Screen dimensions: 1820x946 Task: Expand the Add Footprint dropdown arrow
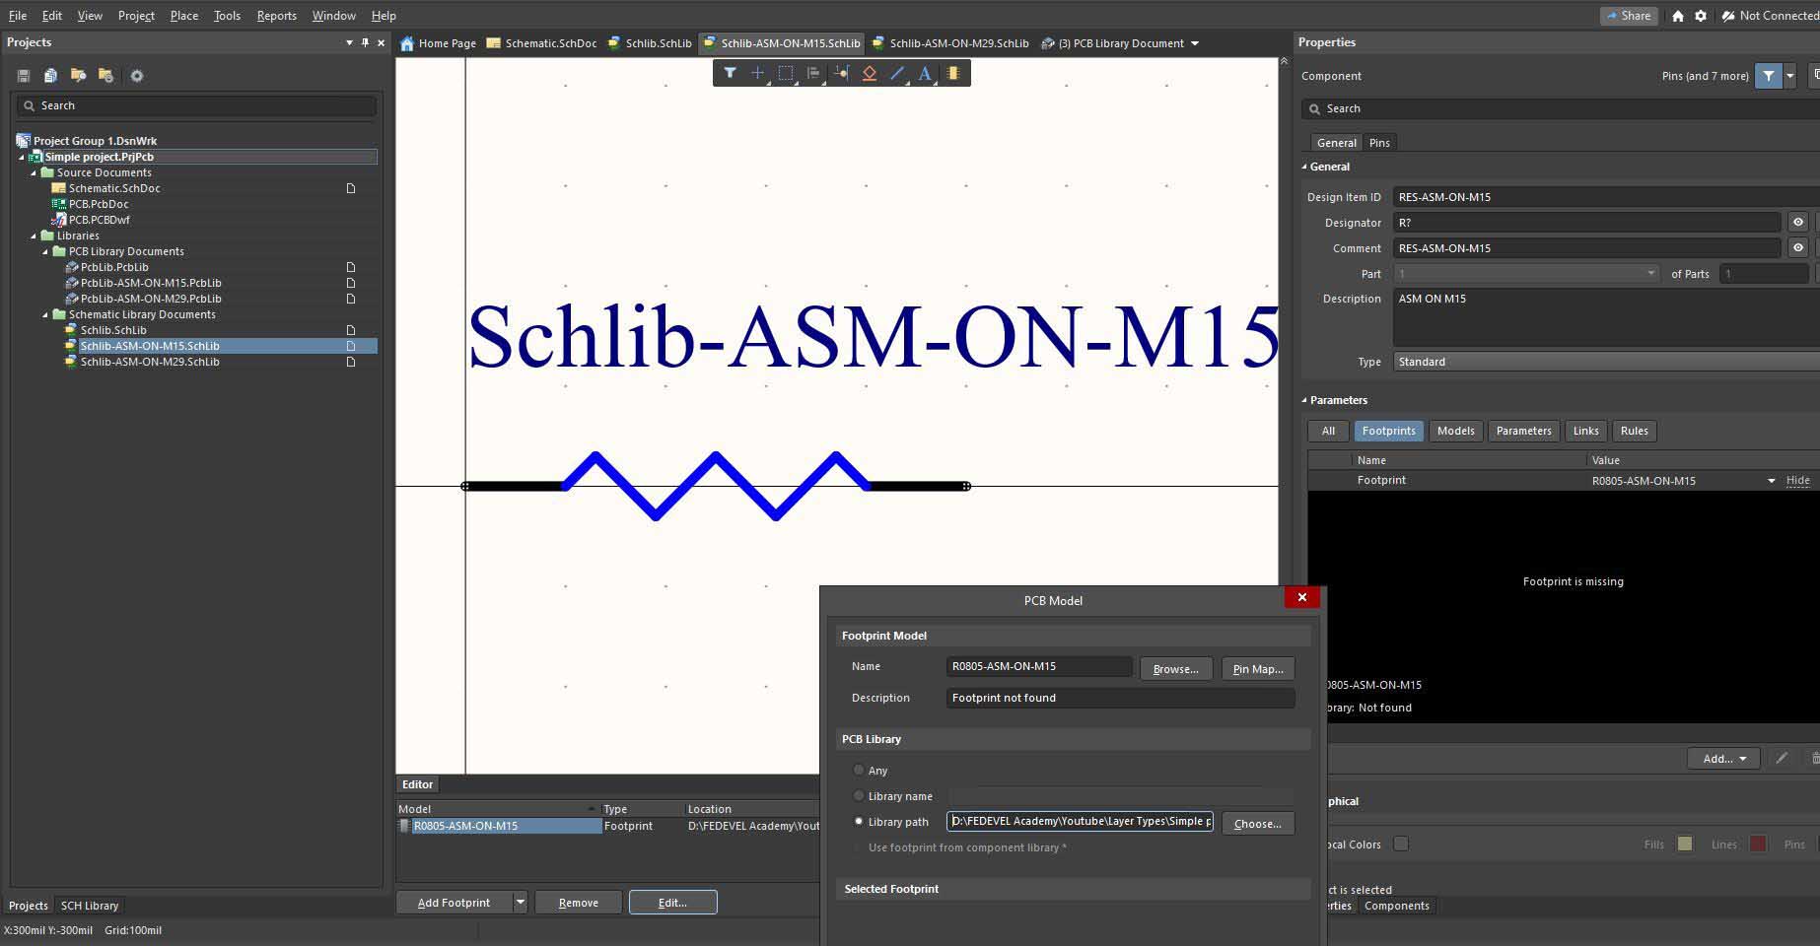[x=521, y=903]
